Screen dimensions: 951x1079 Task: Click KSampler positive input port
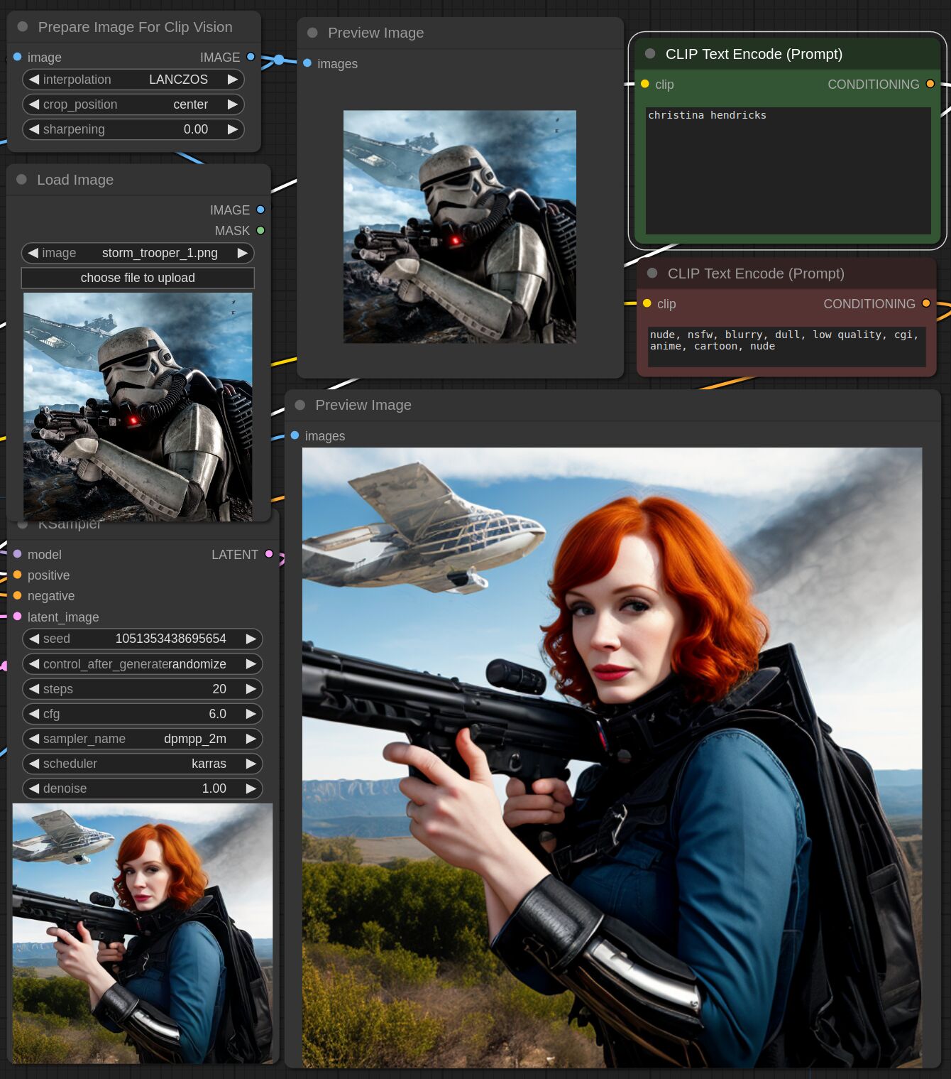point(17,575)
